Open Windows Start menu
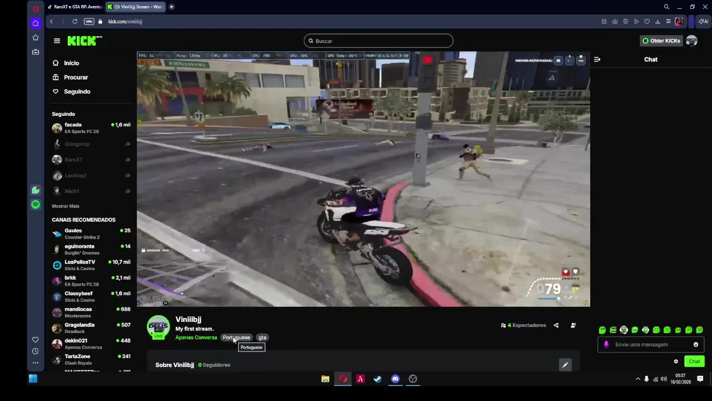The width and height of the screenshot is (712, 401). click(33, 379)
